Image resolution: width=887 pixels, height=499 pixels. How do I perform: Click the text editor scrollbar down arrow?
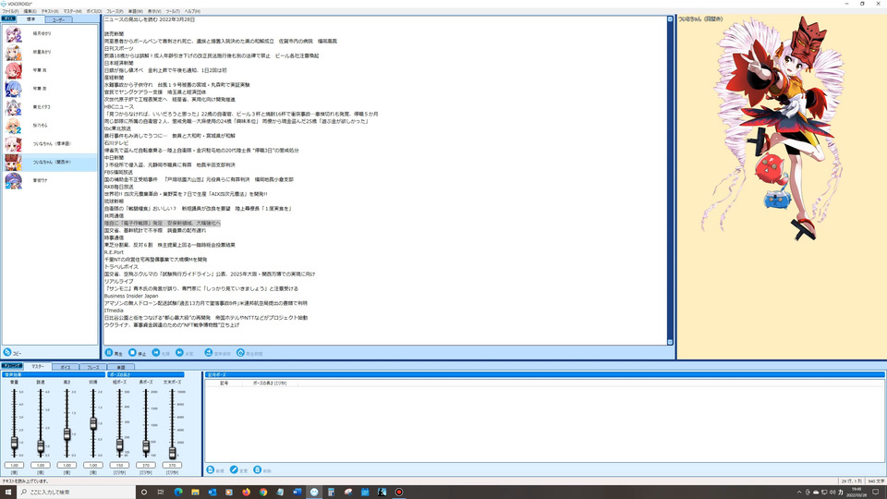(x=671, y=342)
